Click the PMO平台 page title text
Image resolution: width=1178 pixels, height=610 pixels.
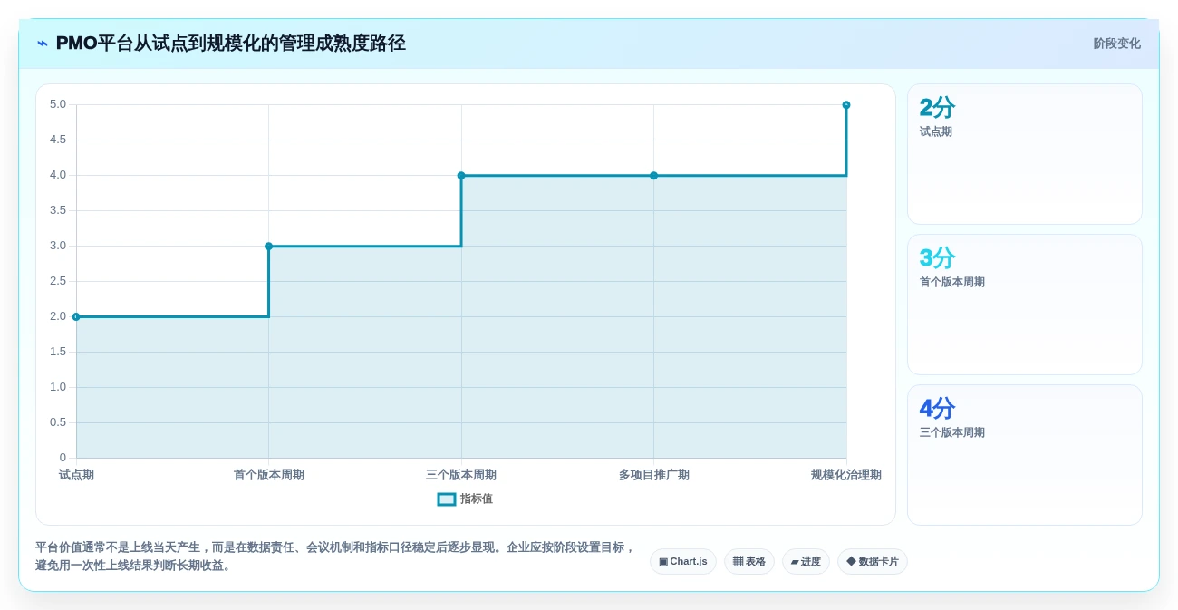230,44
